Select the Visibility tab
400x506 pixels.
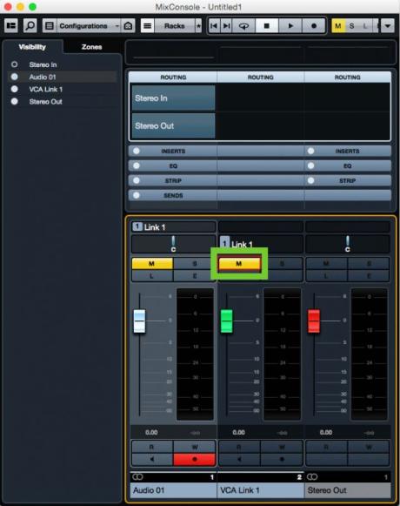tap(32, 47)
